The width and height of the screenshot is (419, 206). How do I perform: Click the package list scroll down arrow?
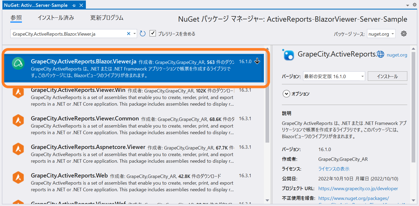[x=267, y=200]
